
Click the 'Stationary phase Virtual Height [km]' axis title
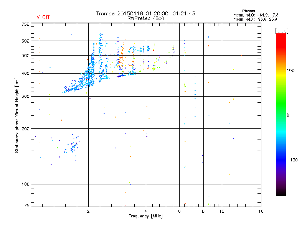(17, 115)
